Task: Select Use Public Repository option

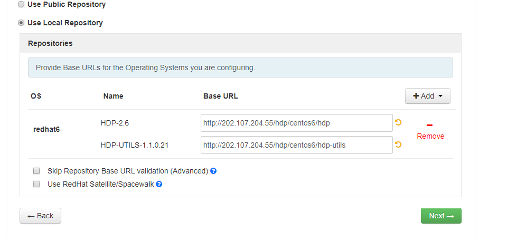Action: pyautogui.click(x=21, y=4)
